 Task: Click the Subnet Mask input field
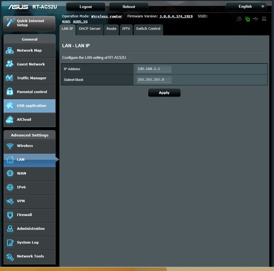point(154,80)
